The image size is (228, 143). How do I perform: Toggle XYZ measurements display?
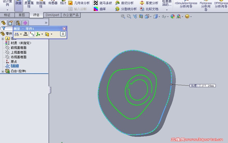(x=32, y=34)
